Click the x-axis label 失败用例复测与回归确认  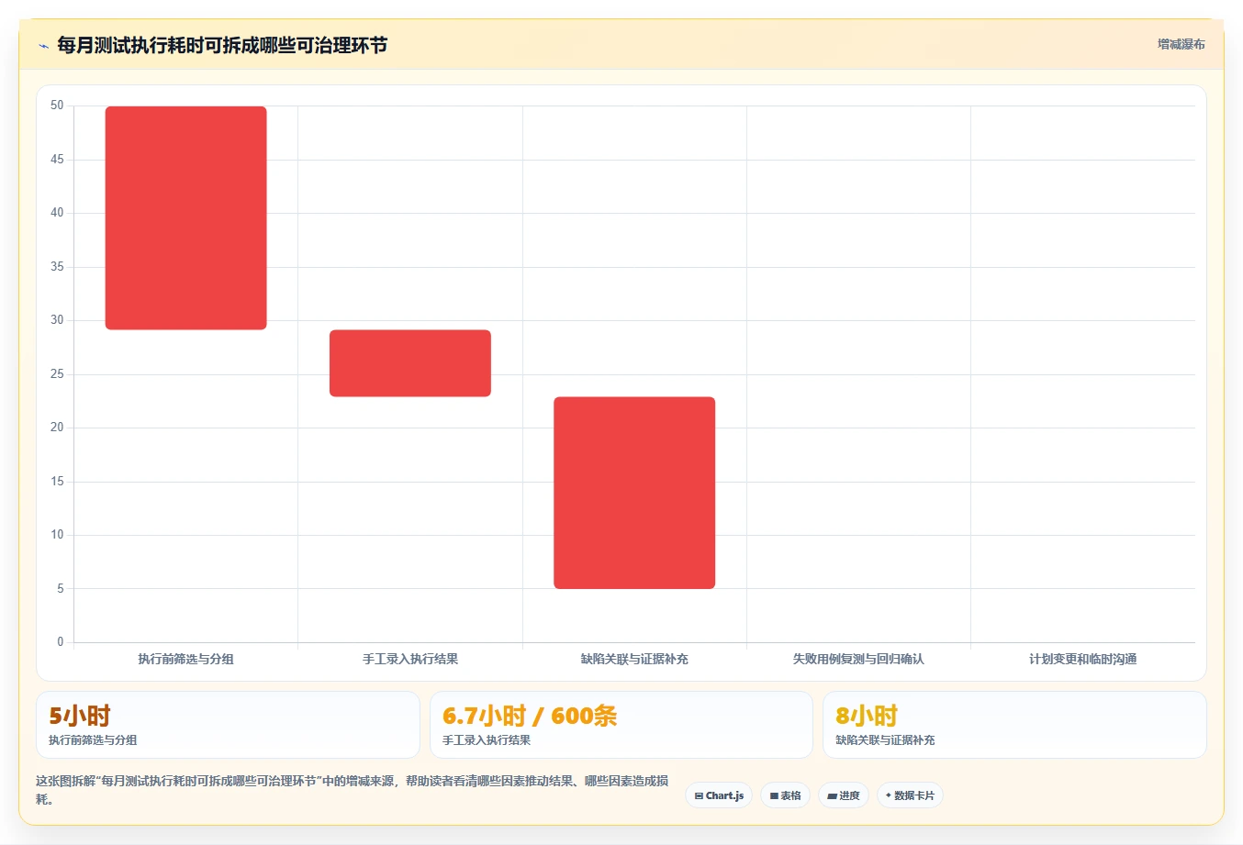(x=858, y=659)
